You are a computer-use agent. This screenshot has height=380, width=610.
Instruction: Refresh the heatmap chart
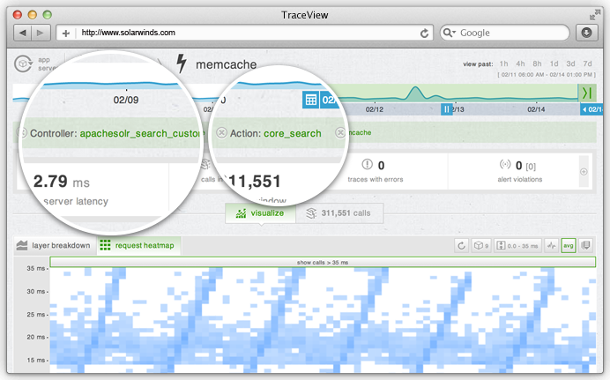(x=461, y=246)
